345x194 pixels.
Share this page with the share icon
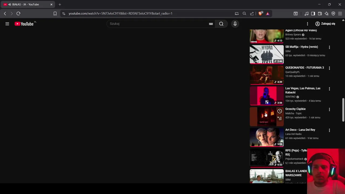(252, 13)
